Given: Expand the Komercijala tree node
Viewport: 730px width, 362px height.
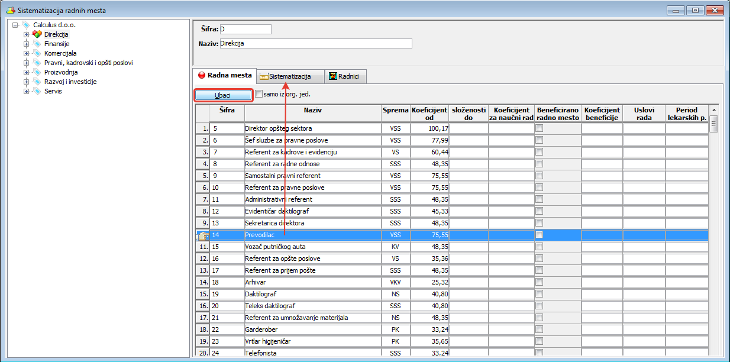Looking at the screenshot, I should click(x=26, y=53).
